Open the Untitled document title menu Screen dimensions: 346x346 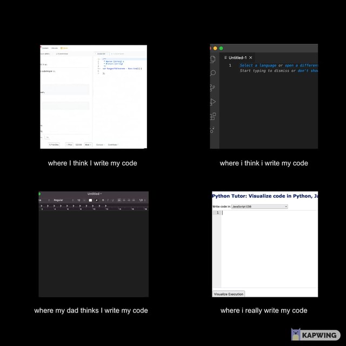tap(95, 194)
